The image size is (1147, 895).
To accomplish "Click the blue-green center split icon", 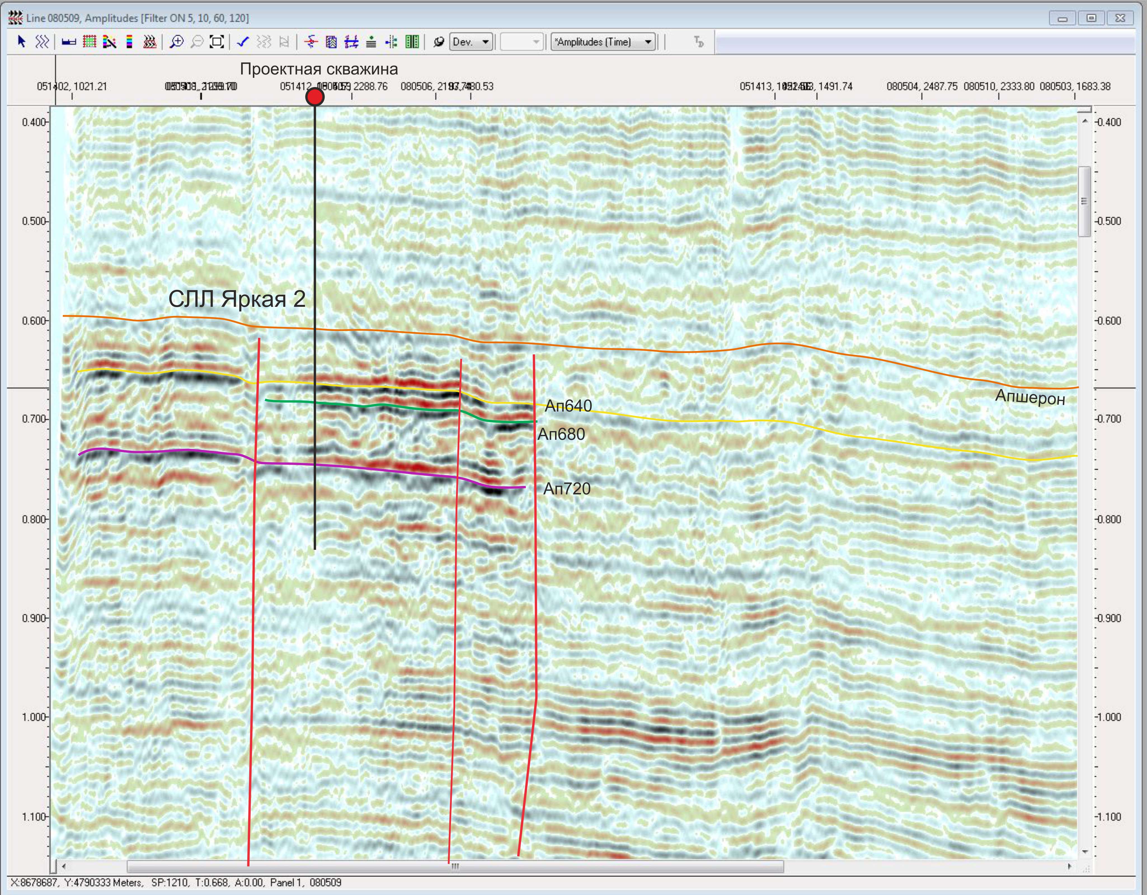I will click(391, 41).
